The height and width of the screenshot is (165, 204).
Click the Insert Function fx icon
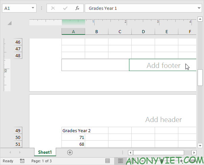[77, 8]
